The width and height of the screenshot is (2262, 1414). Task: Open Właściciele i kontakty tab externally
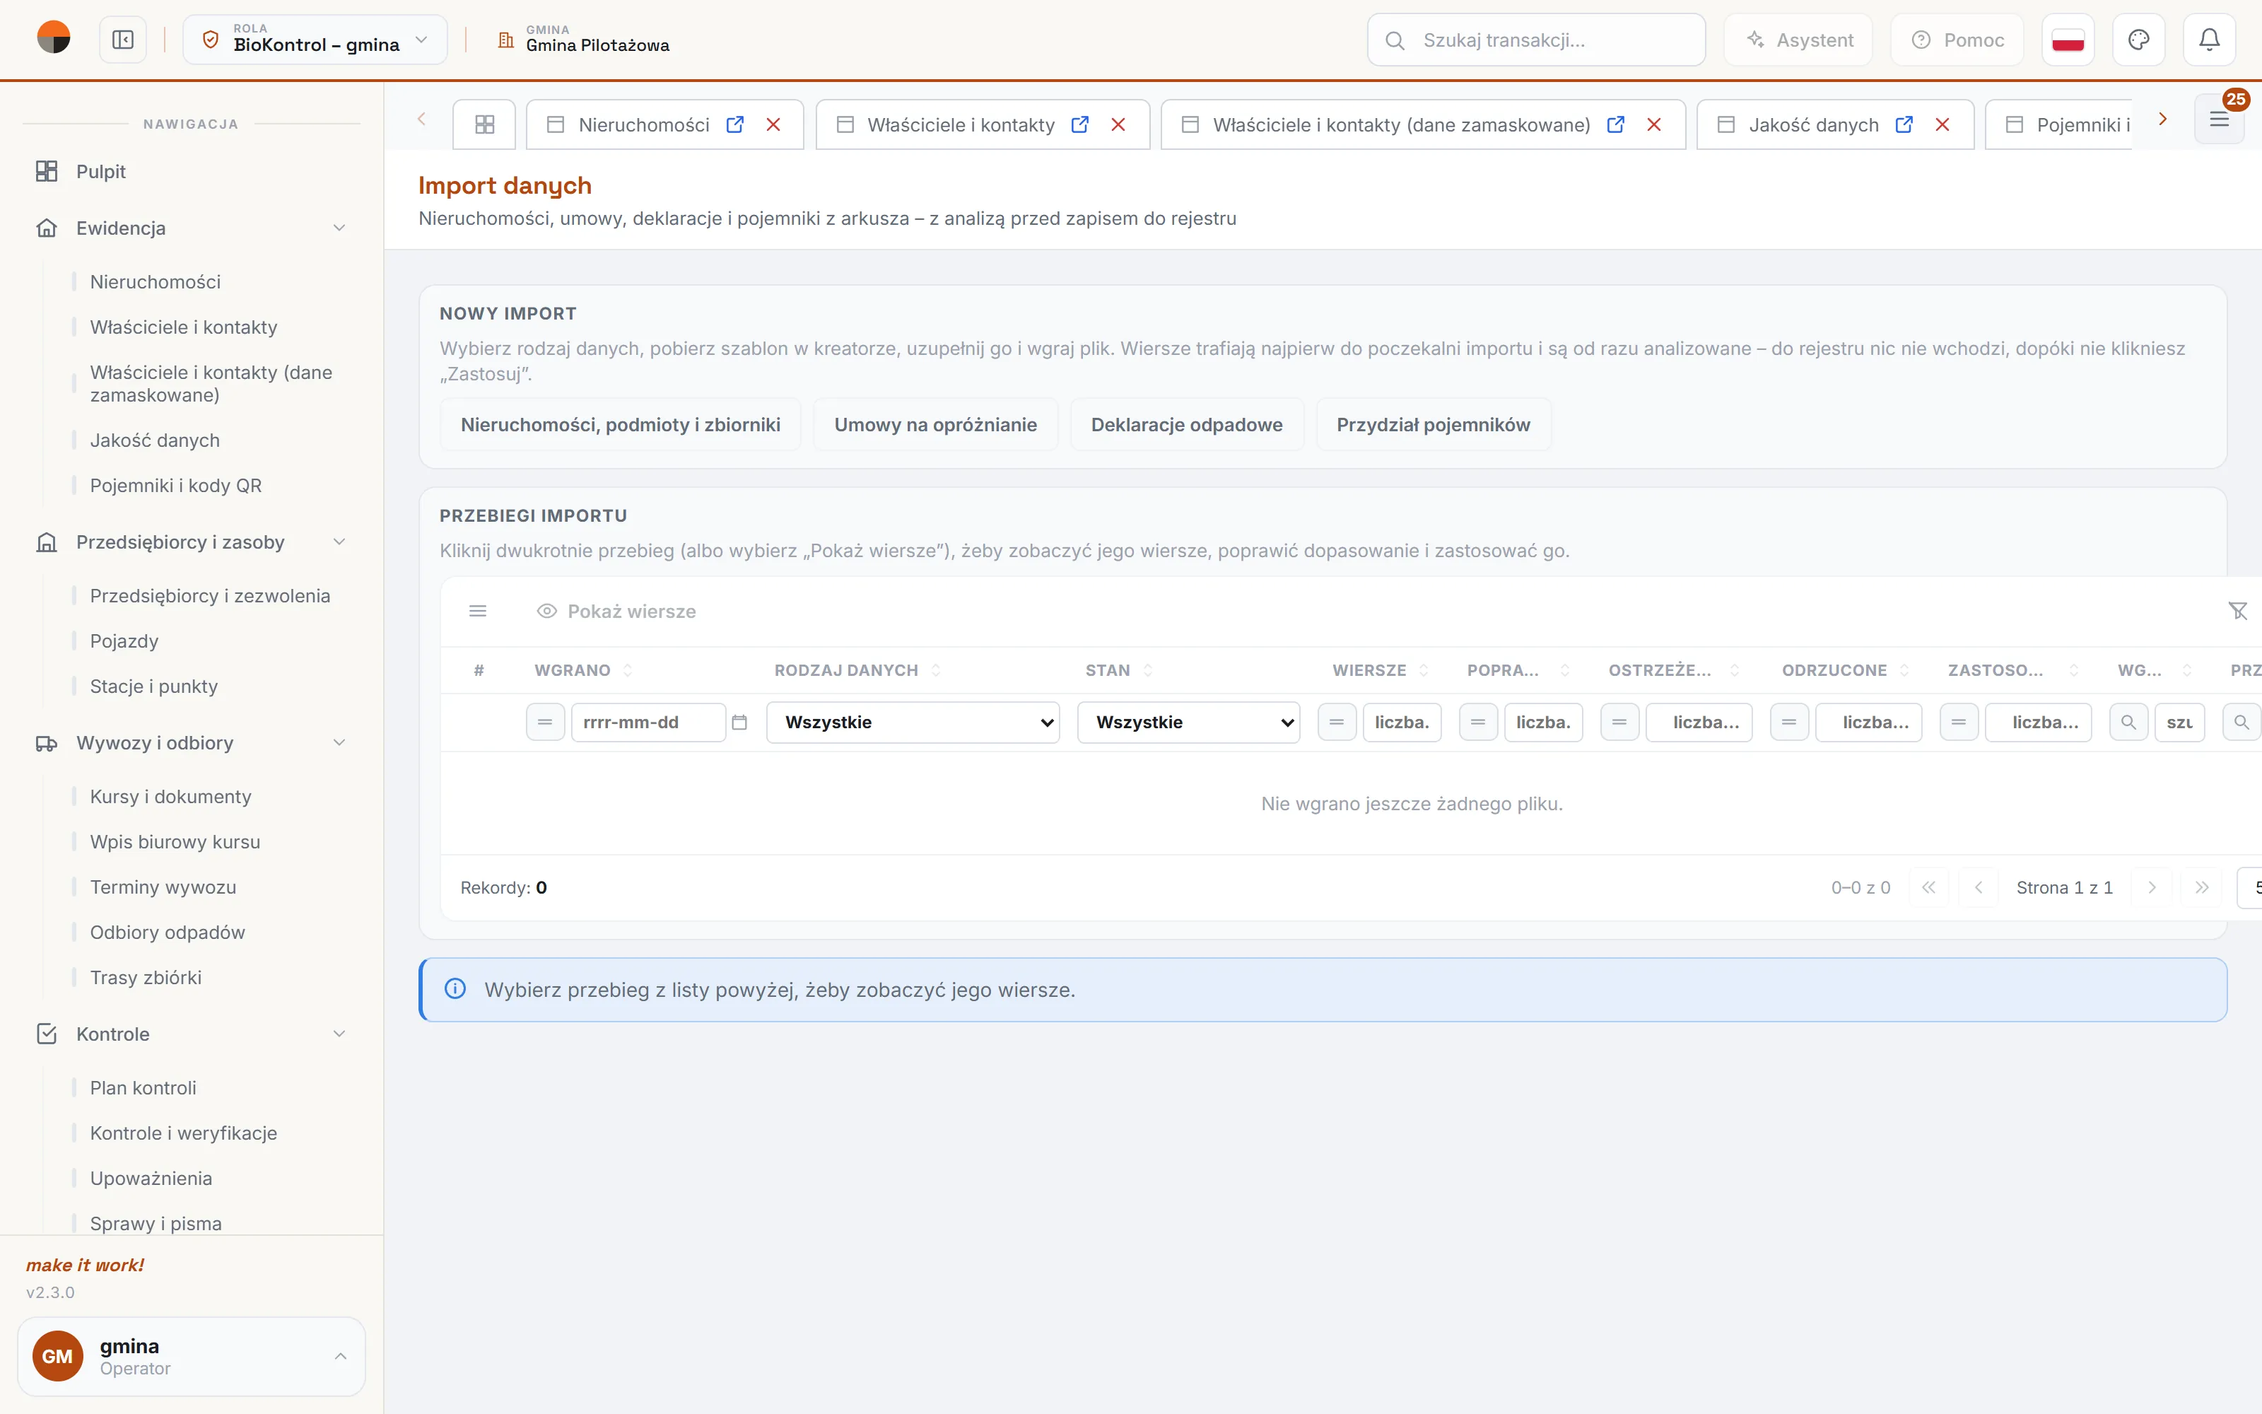coord(1079,124)
